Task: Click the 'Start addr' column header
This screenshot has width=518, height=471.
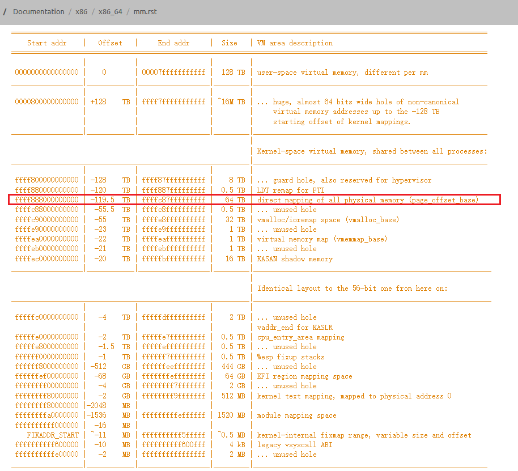Action: click(x=47, y=43)
